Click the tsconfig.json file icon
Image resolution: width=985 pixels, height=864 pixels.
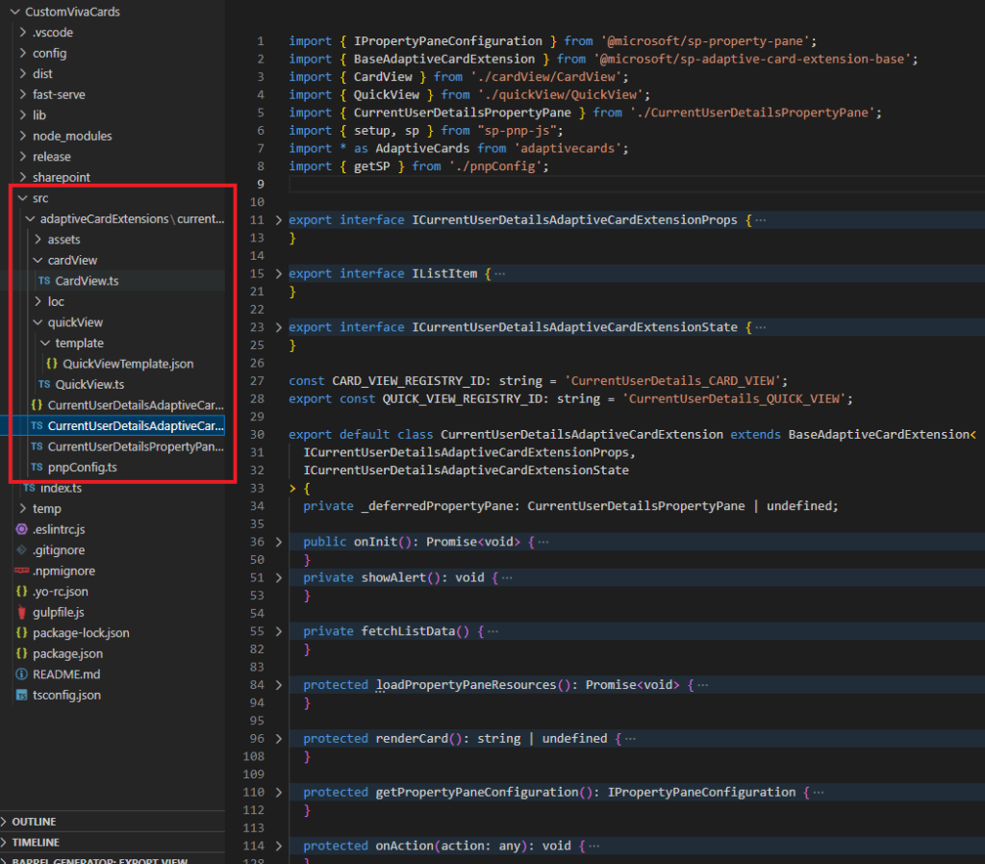pyautogui.click(x=22, y=695)
